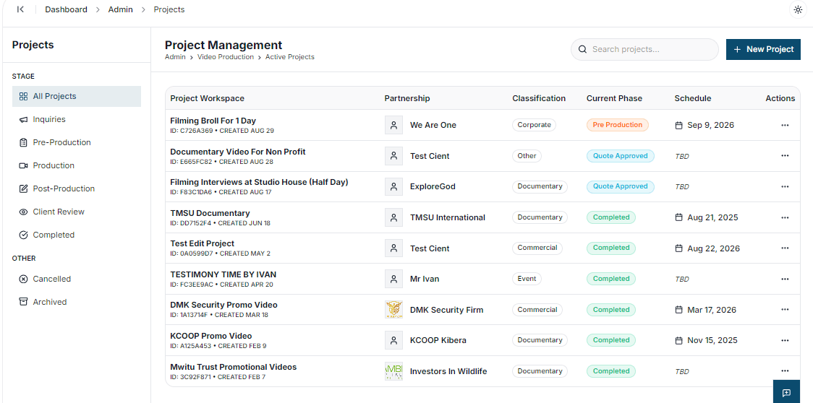This screenshot has width=813, height=403.
Task: Click TMSU International avatar icon
Action: [393, 217]
